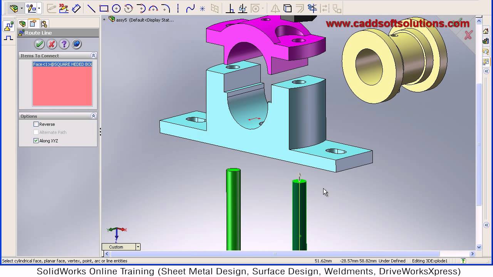
Task: Toggle the Reverse checkbox
Action: (36, 124)
